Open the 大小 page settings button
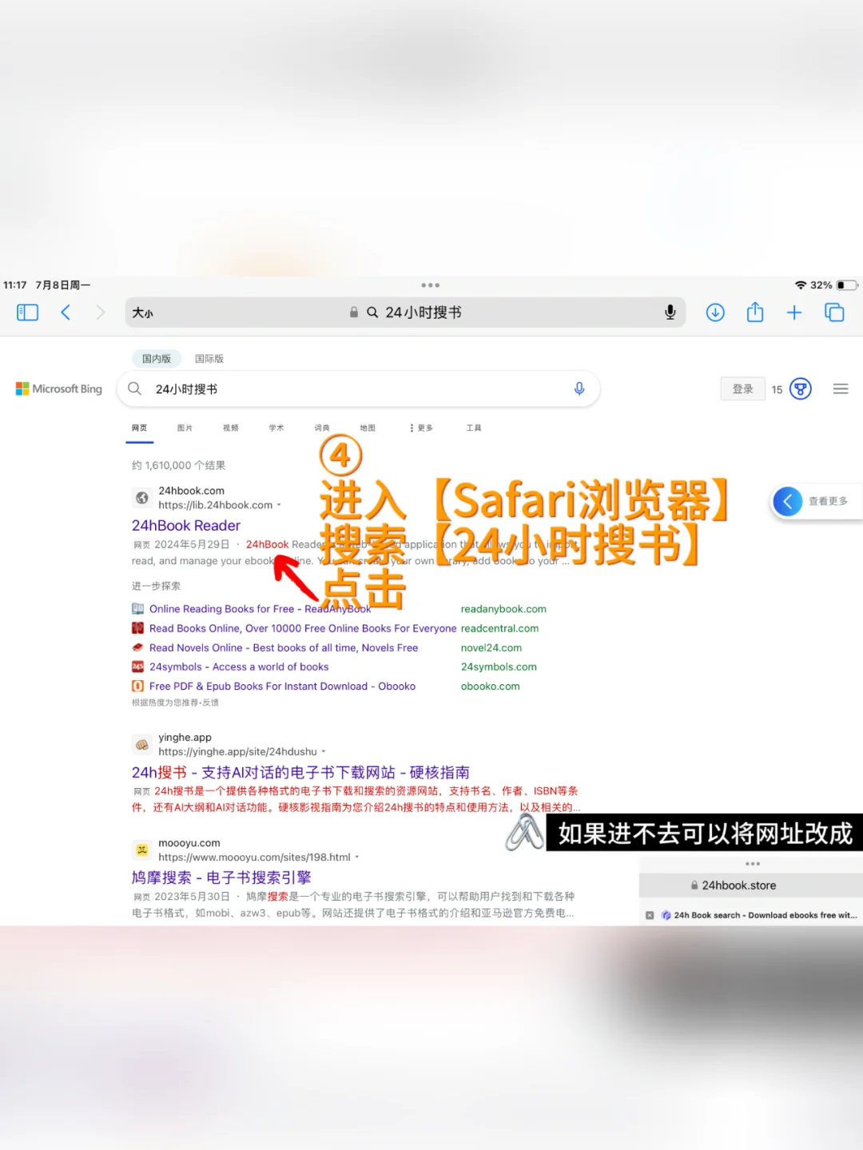This screenshot has width=863, height=1150. pos(143,313)
